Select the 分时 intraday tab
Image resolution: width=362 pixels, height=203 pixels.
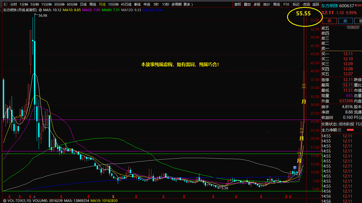(x=13, y=4)
